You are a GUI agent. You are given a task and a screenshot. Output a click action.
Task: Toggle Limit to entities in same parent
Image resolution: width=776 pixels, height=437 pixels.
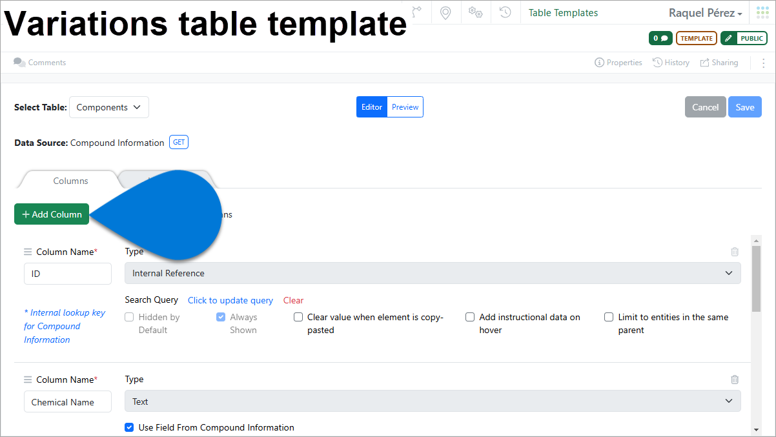tap(609, 317)
